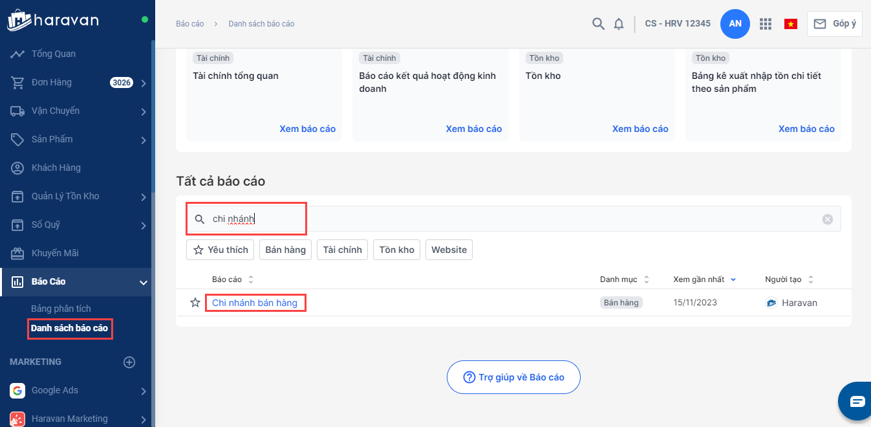Open the apps grid icon

(766, 24)
